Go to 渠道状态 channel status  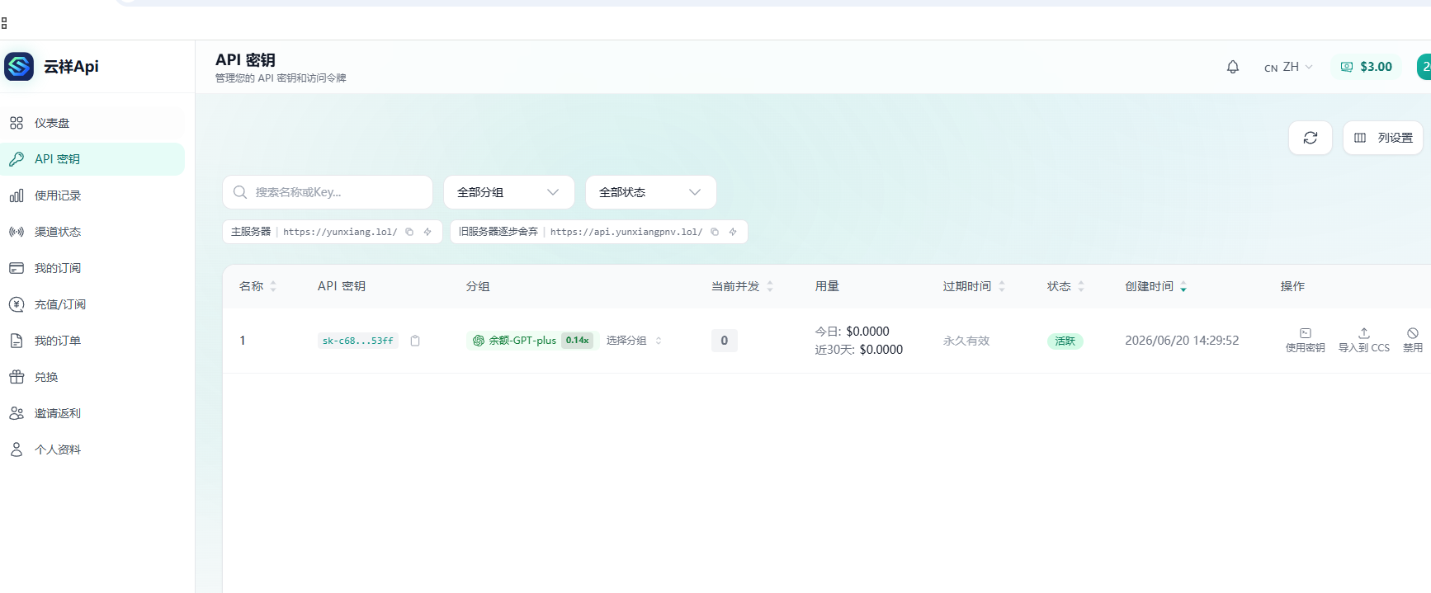point(92,232)
